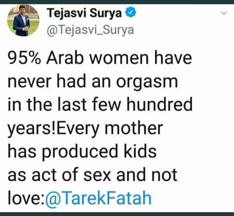Click the tweet line "years!Every mother"
Image resolution: width=234 pixels, height=216 pixels.
coord(85,129)
